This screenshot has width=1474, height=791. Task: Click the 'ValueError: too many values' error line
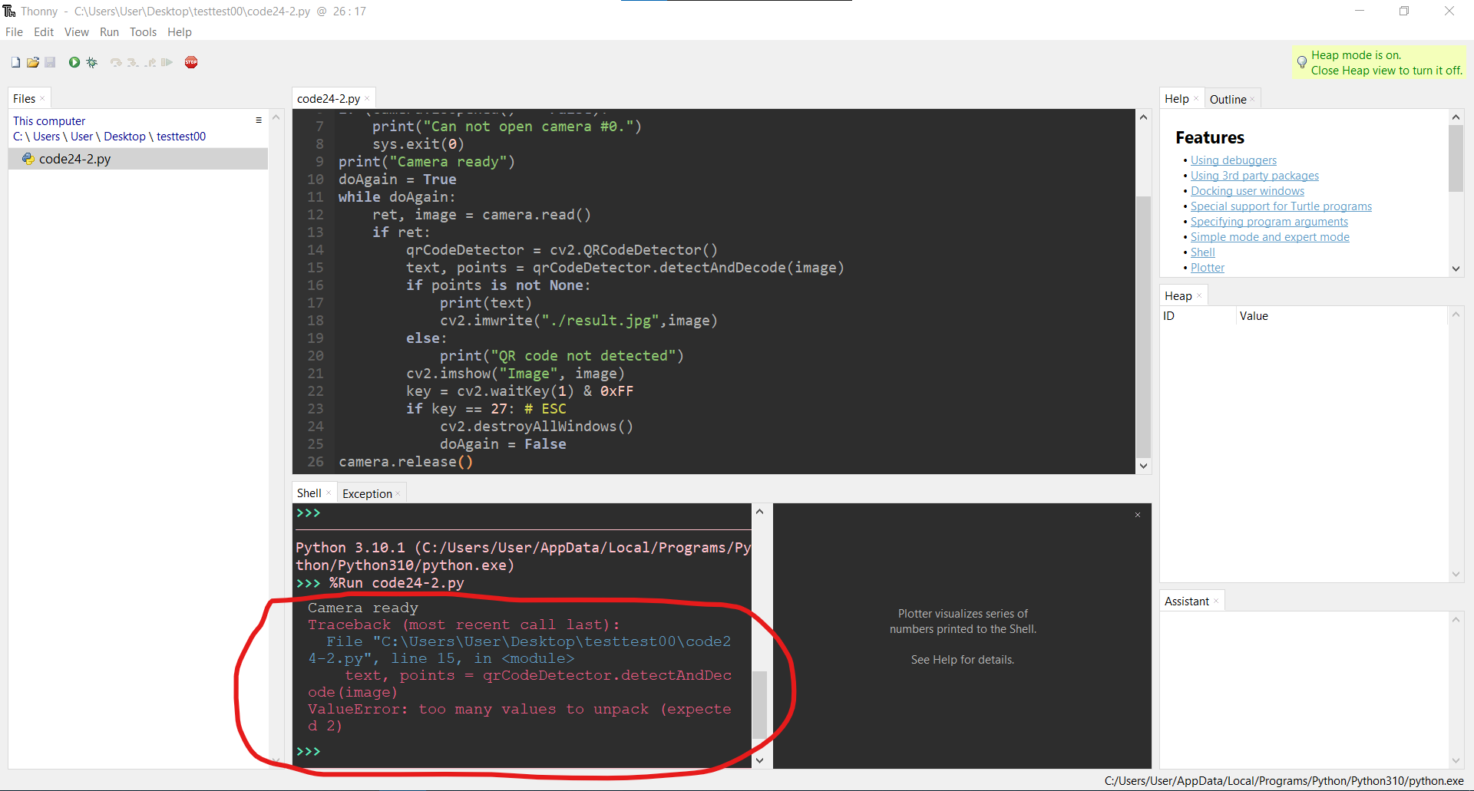pyautogui.click(x=519, y=717)
